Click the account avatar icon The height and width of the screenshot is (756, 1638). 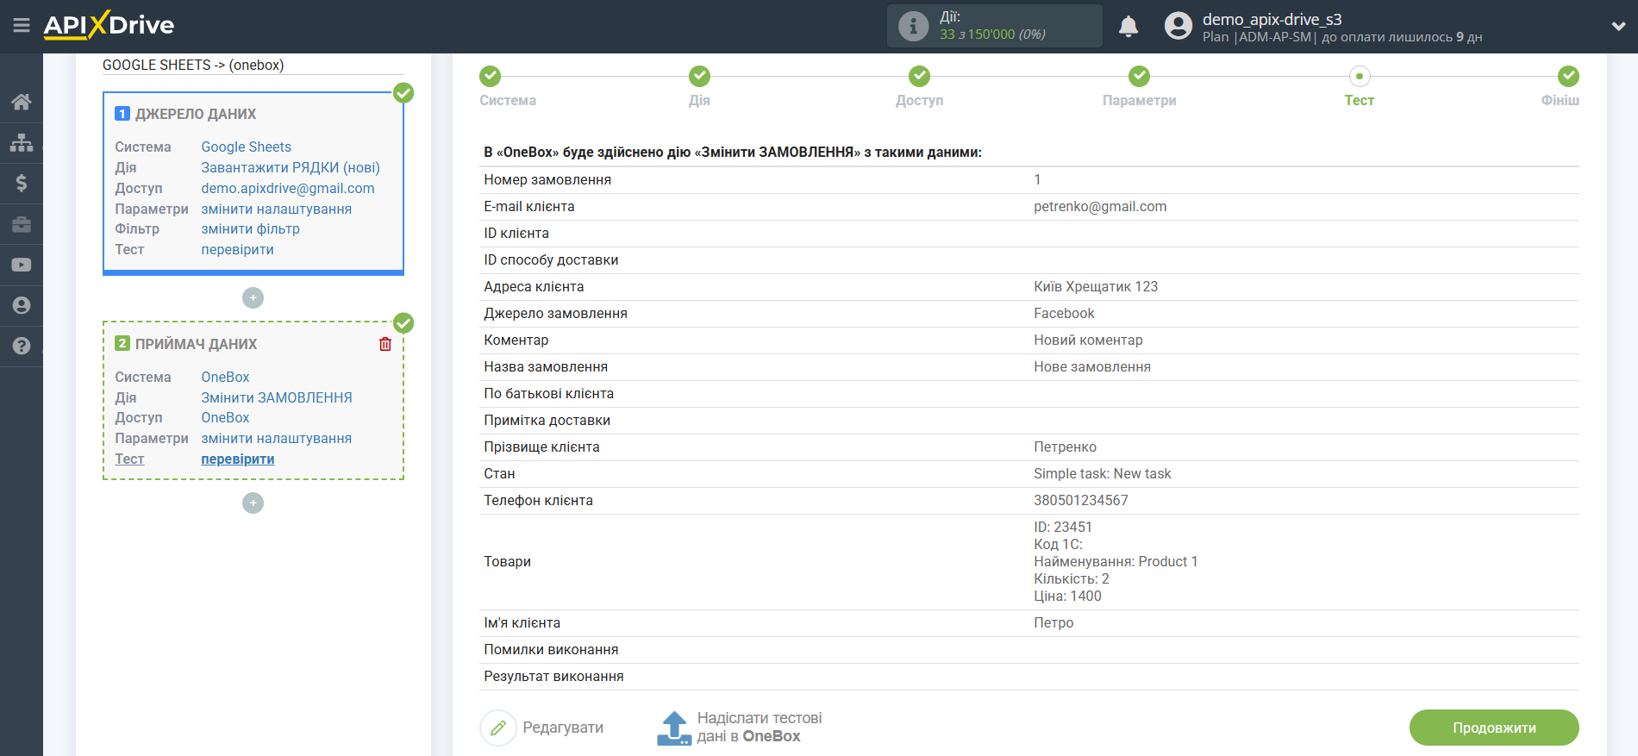[1178, 26]
